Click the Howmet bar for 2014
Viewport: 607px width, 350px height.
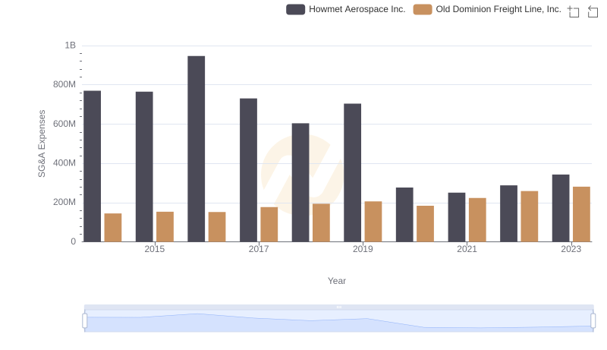(92, 166)
